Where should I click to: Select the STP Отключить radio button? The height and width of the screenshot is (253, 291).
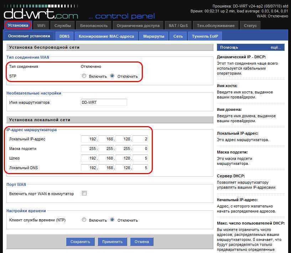click(112, 76)
